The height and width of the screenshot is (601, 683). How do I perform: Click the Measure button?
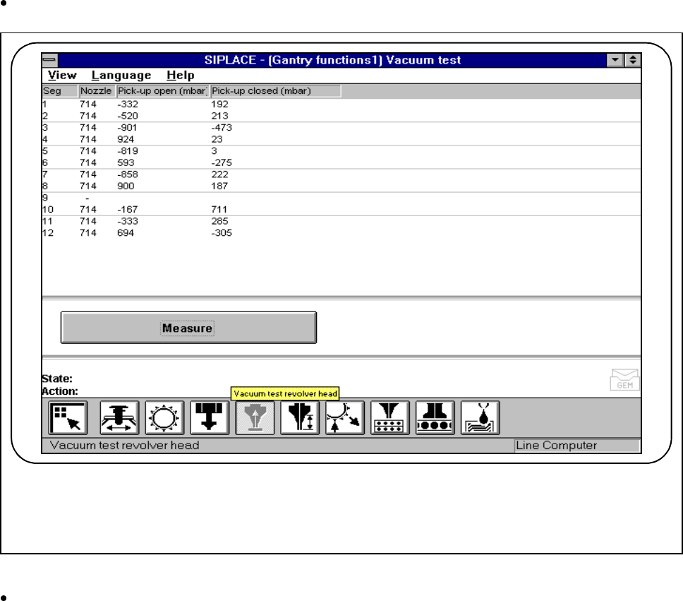click(x=188, y=328)
